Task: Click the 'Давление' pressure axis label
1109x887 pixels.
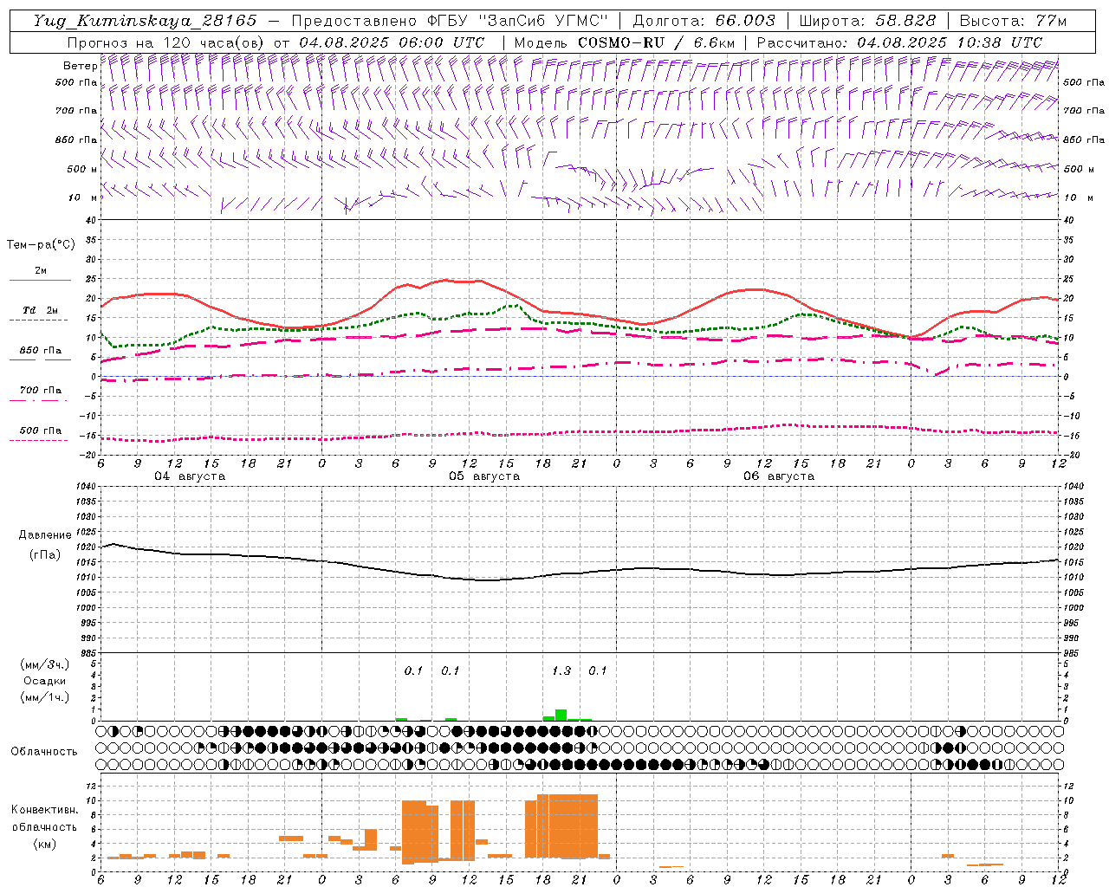Action: coord(45,535)
